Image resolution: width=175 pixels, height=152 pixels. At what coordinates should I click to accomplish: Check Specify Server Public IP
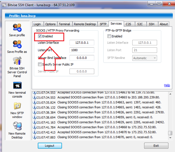40,64
